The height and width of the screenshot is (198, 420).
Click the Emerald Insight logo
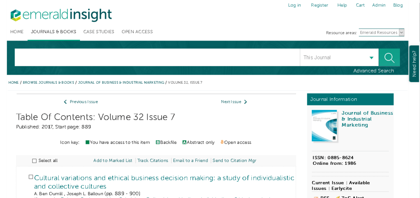[61, 14]
